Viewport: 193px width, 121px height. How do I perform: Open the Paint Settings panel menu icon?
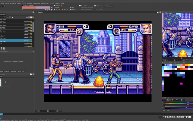click(33, 52)
